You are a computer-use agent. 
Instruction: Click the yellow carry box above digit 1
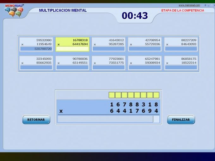[112, 95]
